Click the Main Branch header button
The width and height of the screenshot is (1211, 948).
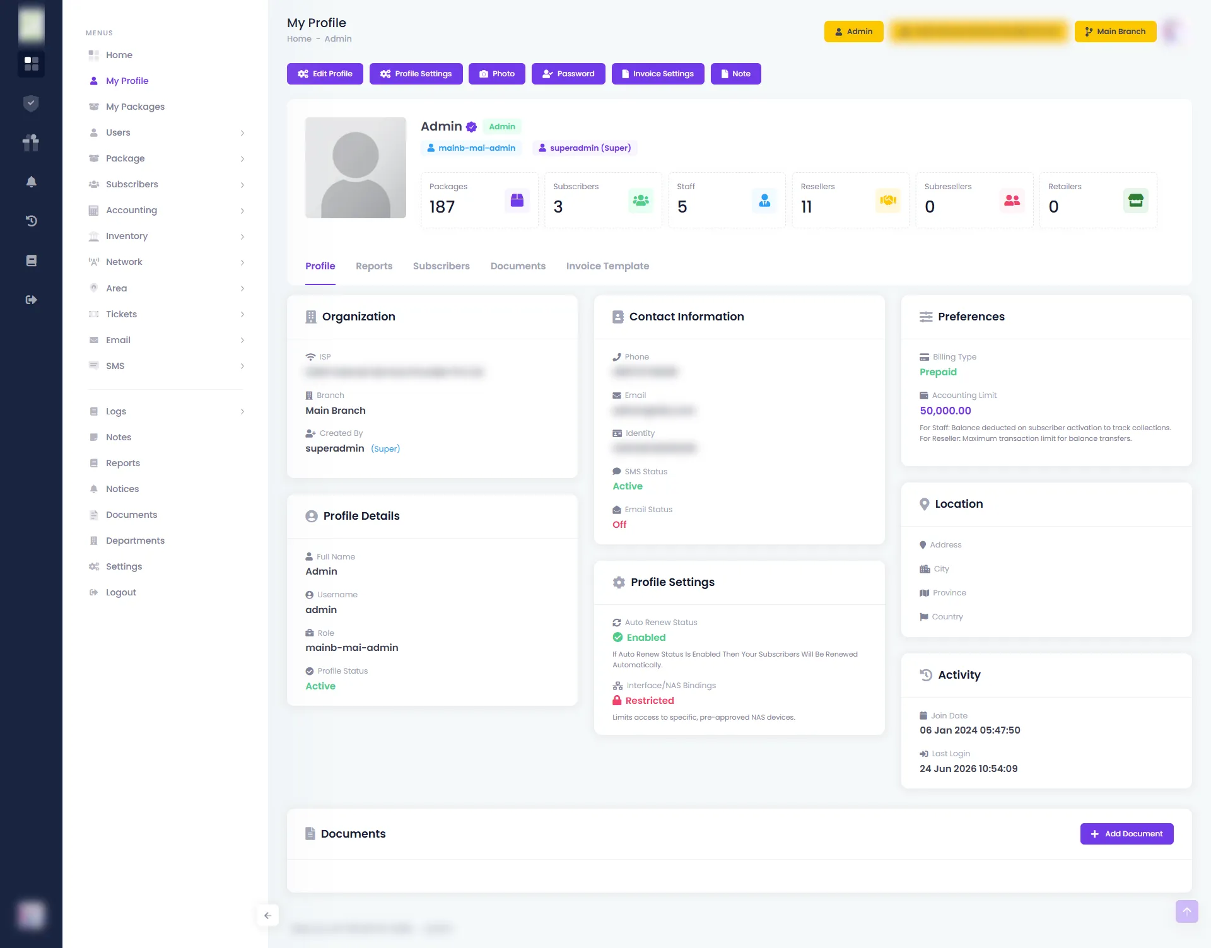click(x=1115, y=32)
